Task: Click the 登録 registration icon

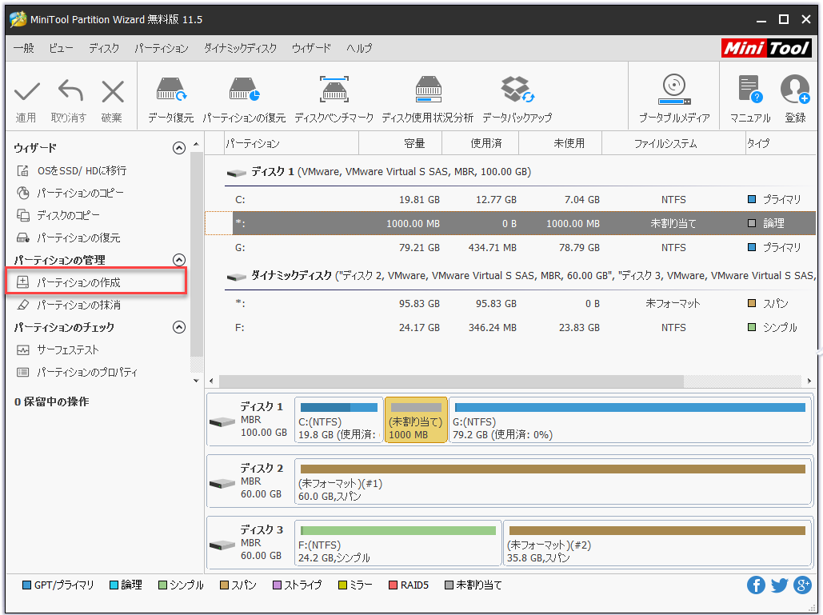Action: click(x=795, y=95)
